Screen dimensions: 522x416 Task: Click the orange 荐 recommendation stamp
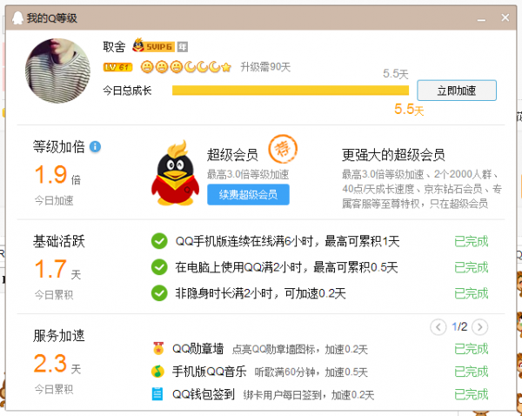click(x=283, y=149)
